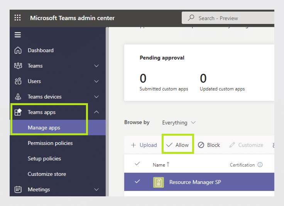Click the Teams devices bell icon
The image size is (284, 206).
click(x=18, y=97)
